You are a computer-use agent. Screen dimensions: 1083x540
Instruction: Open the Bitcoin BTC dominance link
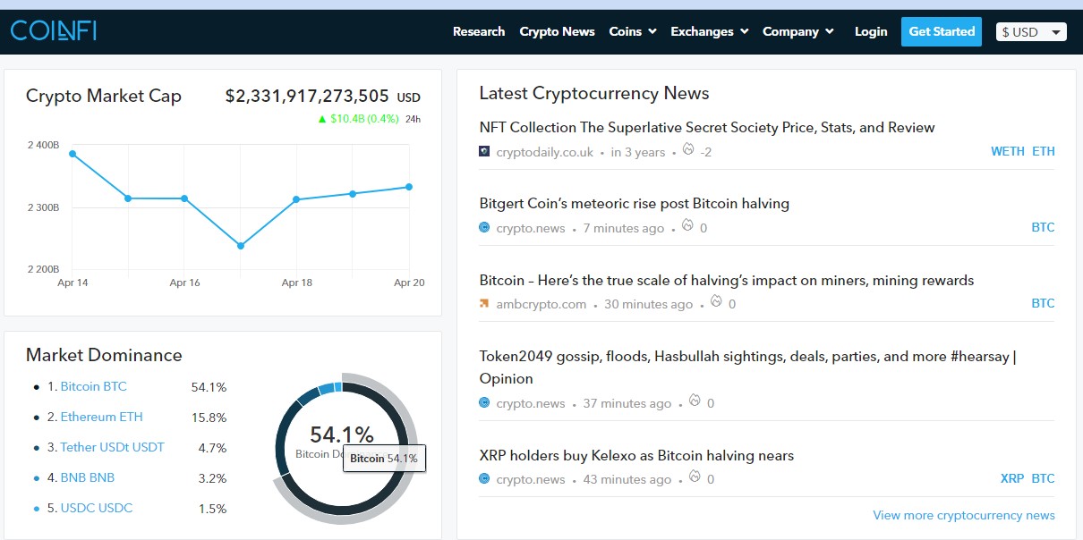coord(94,386)
